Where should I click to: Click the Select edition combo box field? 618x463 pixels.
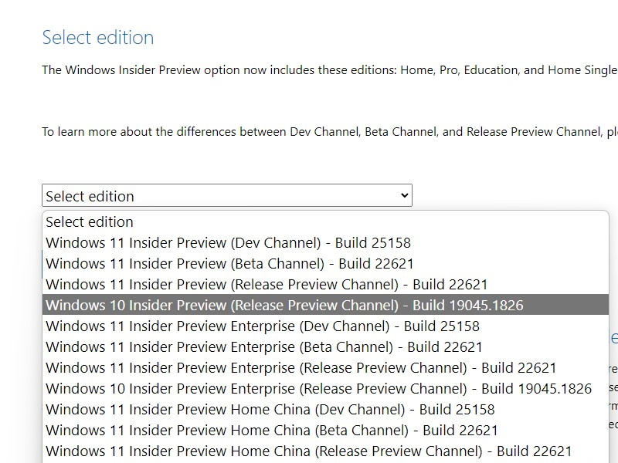pyautogui.click(x=216, y=196)
